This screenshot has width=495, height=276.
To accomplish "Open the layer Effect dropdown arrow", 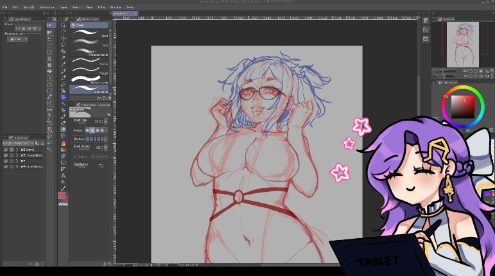I will click(x=39, y=28).
